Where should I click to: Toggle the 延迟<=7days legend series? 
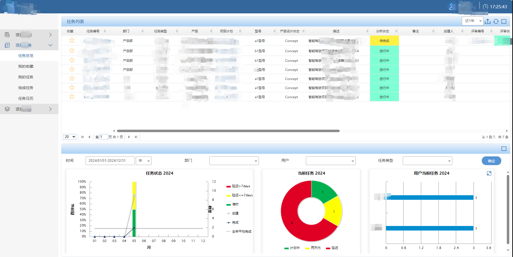tap(239, 195)
